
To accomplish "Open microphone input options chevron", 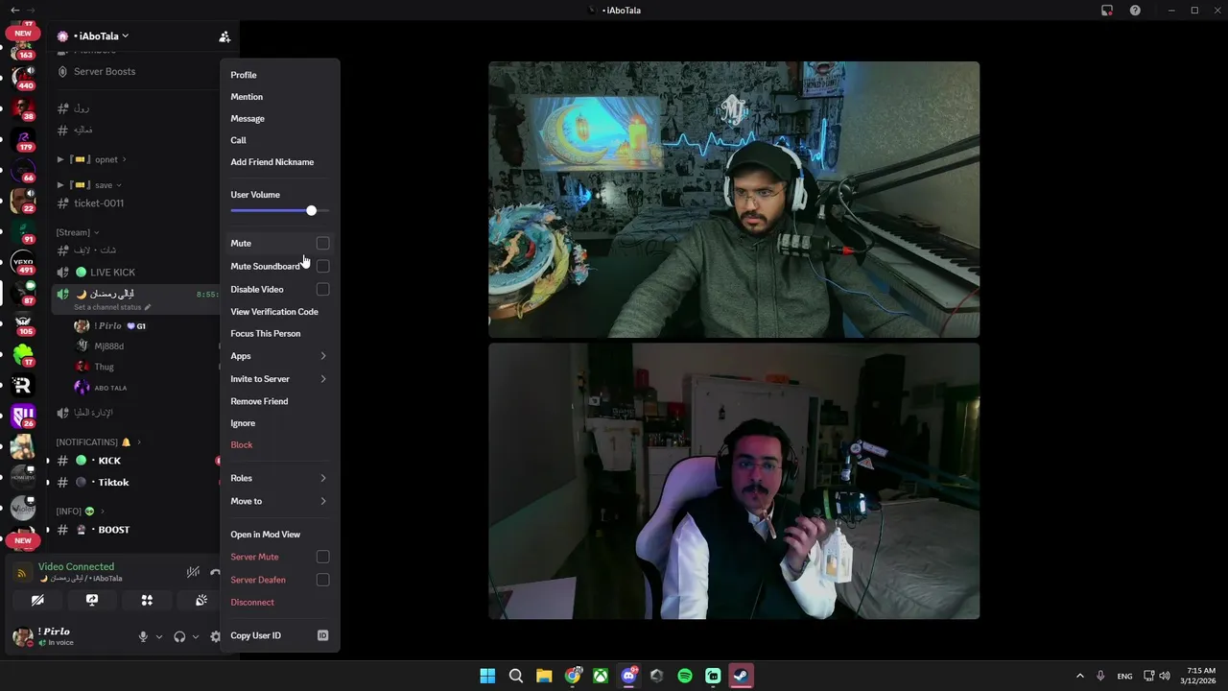I will pyautogui.click(x=159, y=636).
